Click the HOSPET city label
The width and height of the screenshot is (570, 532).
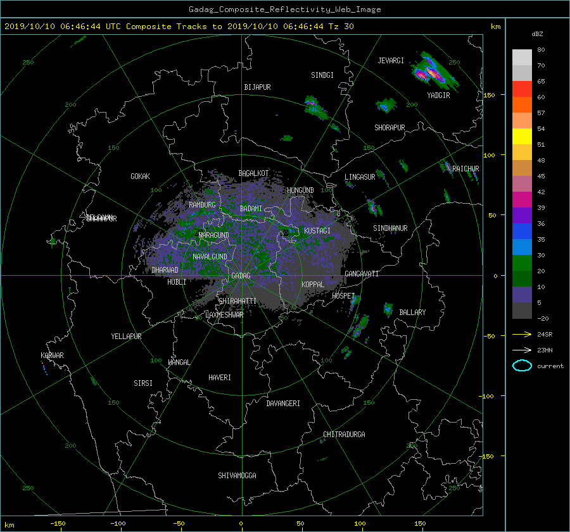click(343, 296)
